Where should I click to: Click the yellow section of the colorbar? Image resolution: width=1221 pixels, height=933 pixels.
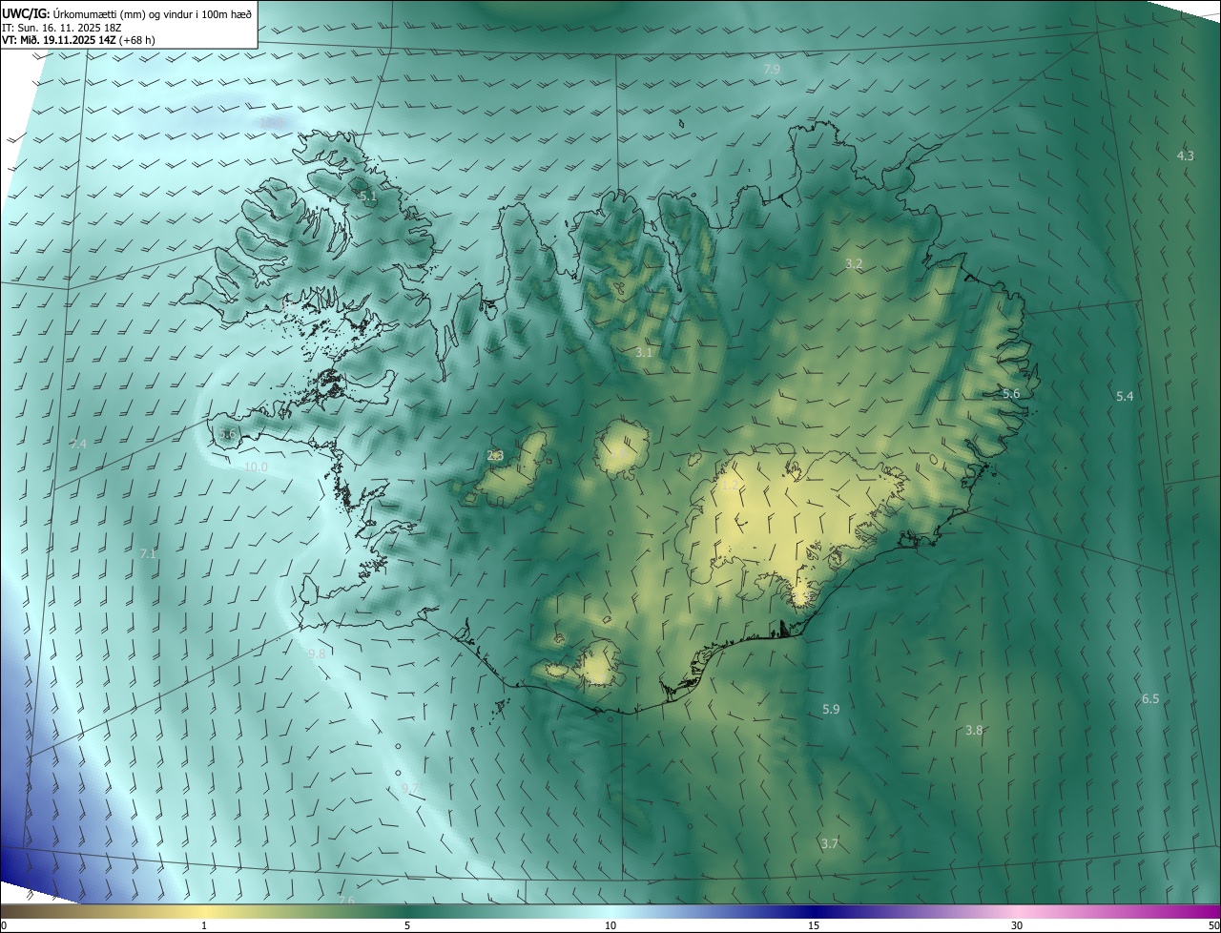click(205, 911)
